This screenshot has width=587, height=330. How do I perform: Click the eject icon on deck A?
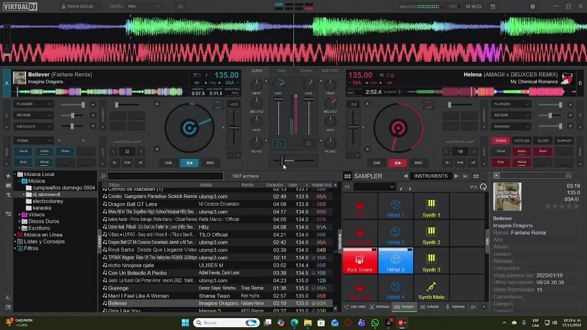click(x=157, y=104)
